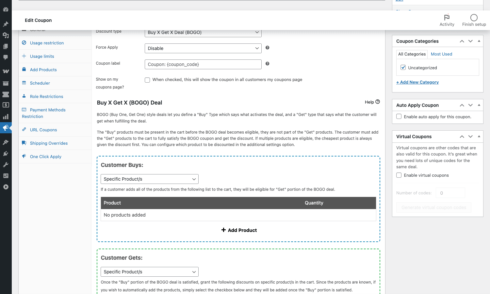
Task: Open the Appearance paintbrush icon in sidebar
Action: coord(6,142)
